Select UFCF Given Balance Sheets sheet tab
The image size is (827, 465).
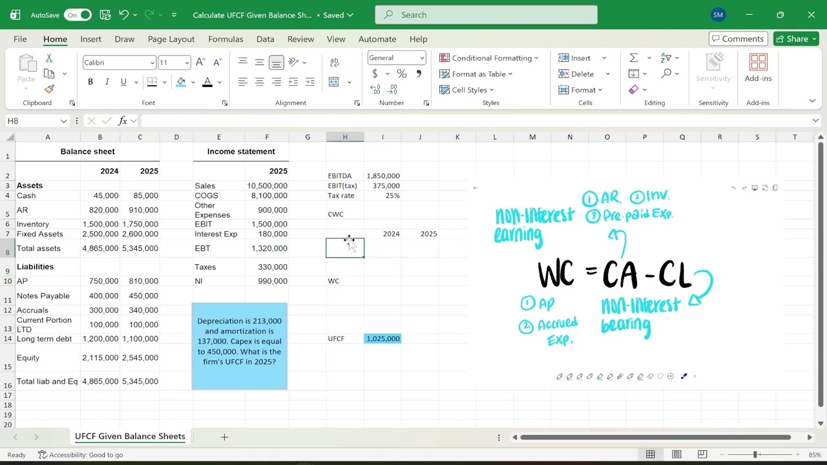pyautogui.click(x=130, y=437)
